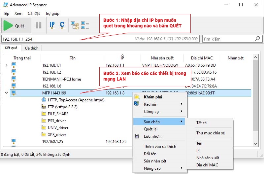This screenshot has height=175, width=264.
Task: Select the computer icon for TIENMANH-PC.Home
Action: point(14,79)
